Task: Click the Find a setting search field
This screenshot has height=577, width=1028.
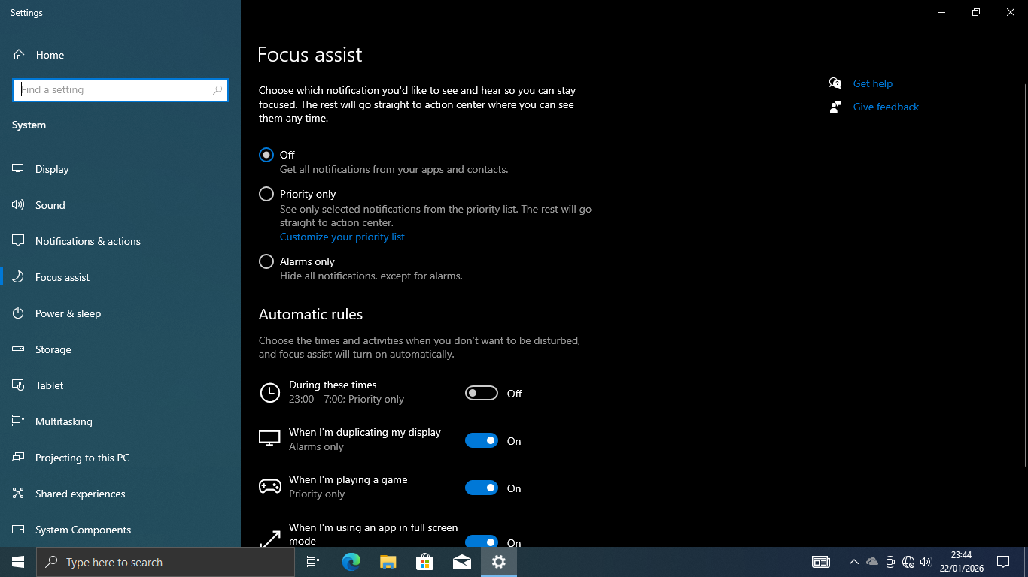Action: (x=113, y=90)
